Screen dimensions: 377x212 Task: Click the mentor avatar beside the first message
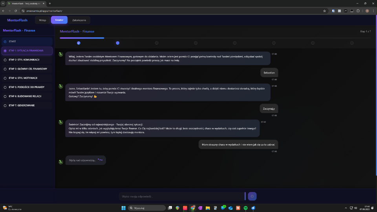61,55
